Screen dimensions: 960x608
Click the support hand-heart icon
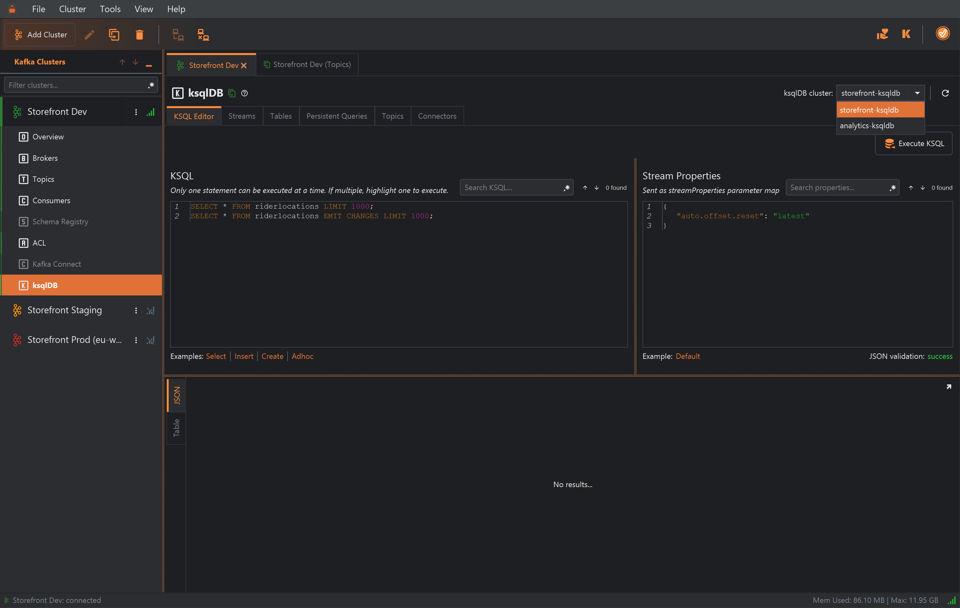tap(882, 34)
